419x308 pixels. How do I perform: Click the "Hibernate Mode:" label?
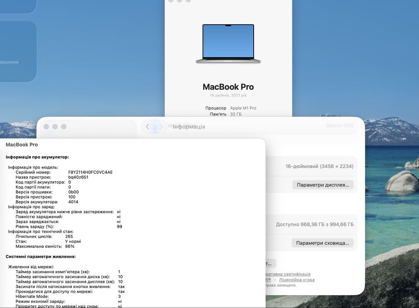pos(32,297)
